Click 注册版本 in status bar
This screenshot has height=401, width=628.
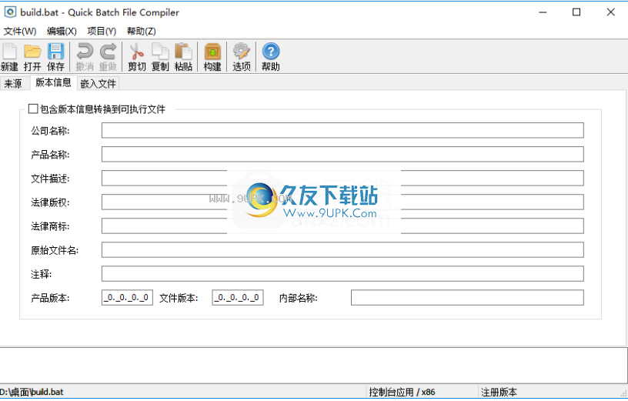(x=499, y=392)
